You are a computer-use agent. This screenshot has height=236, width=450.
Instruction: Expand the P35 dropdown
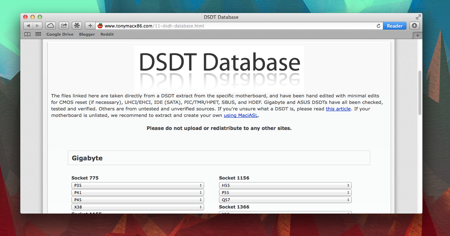[x=138, y=185]
